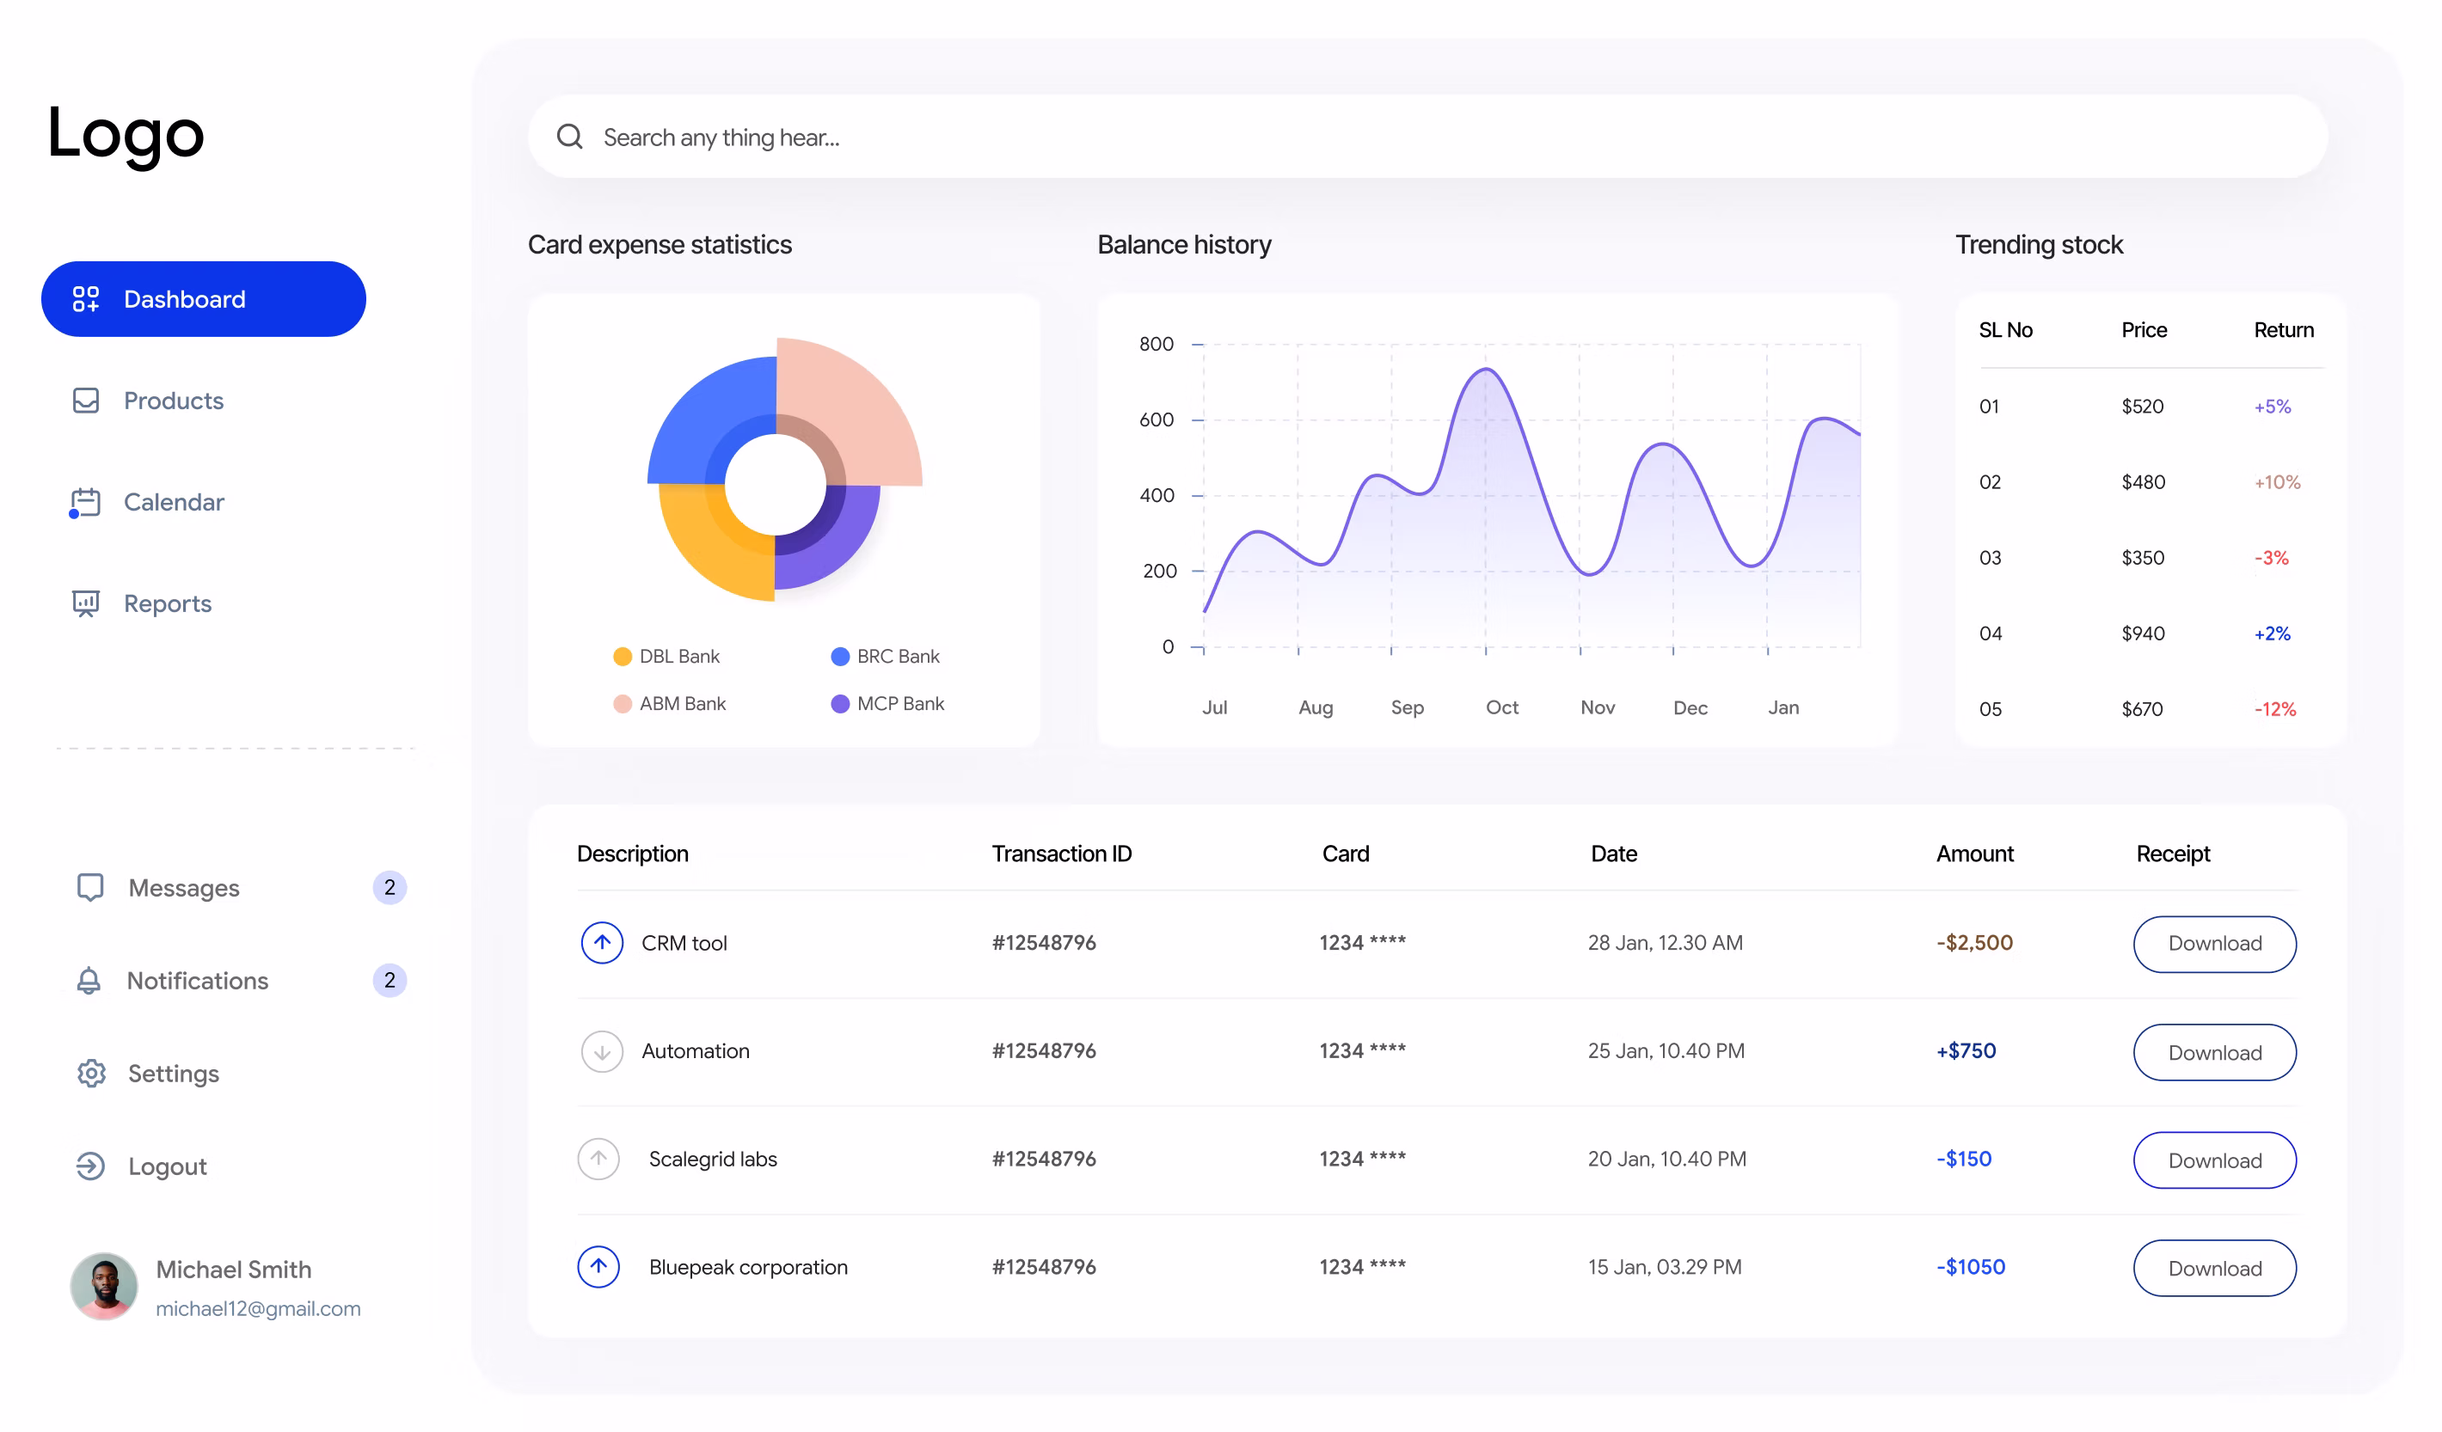The image size is (2442, 1432).
Task: Click the -$1050 amount
Action: click(1970, 1267)
